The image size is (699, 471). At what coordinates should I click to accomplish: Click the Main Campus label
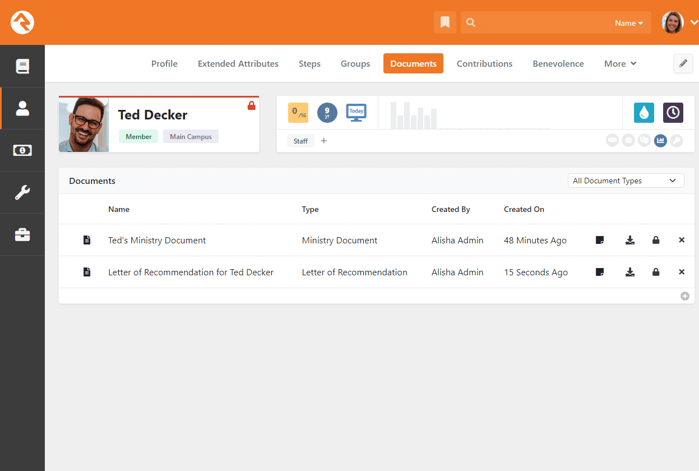click(191, 136)
